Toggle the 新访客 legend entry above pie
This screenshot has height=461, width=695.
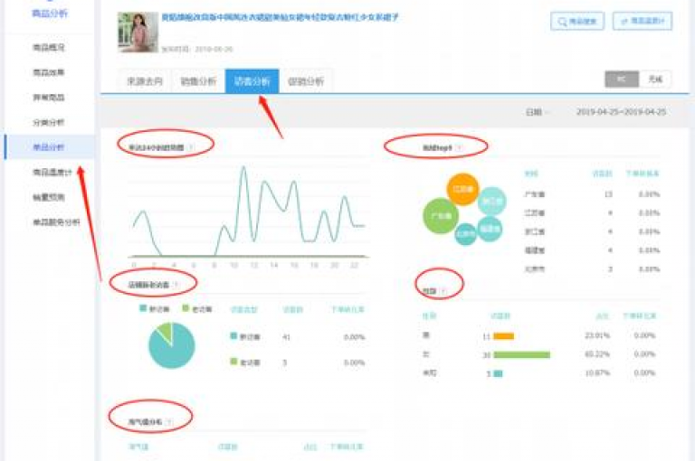click(154, 308)
